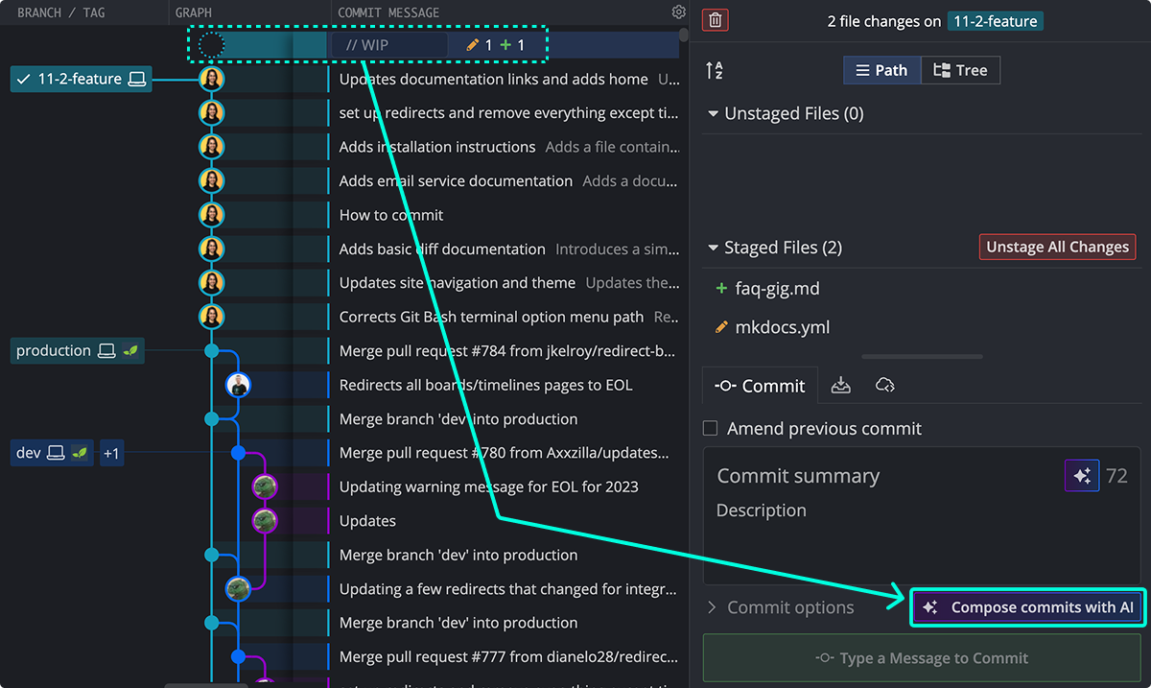Switch staged files to Tree view
Screen dimensions: 1151x688
[x=960, y=69]
